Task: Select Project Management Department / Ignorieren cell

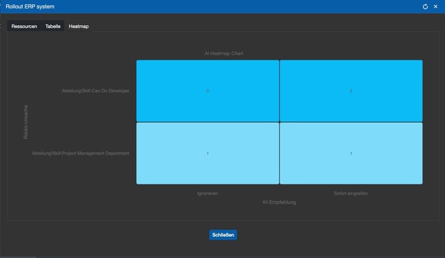Action: 207,153
